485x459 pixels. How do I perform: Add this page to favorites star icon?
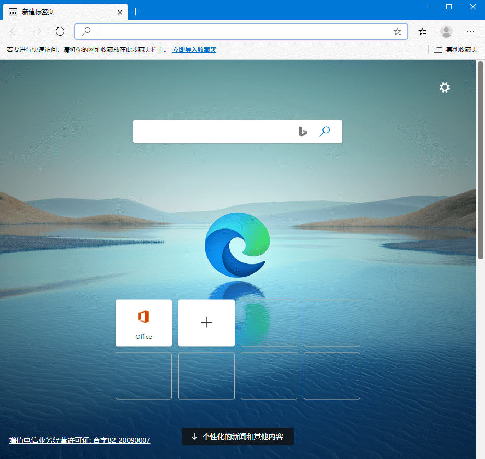397,31
